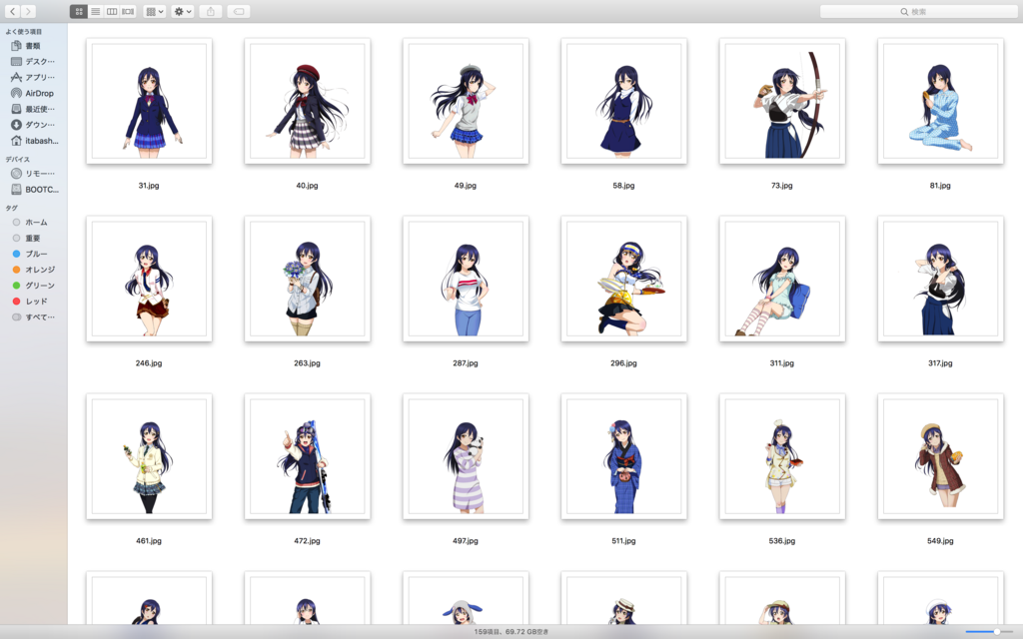Open 最近使… recents sidebar item
Screen dimensions: 1023x639
[x=33, y=109]
